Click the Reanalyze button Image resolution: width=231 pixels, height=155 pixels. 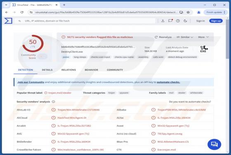point(163,37)
